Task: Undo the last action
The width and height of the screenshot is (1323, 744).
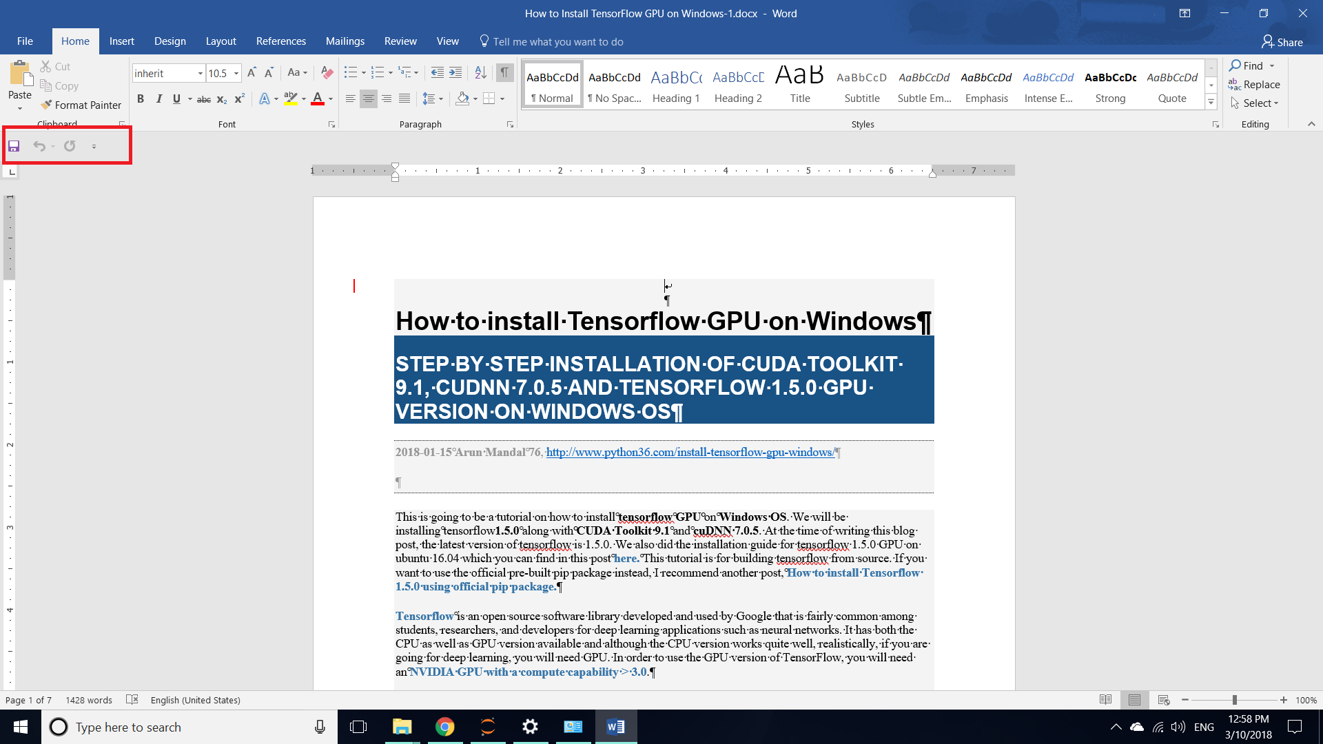Action: (39, 146)
